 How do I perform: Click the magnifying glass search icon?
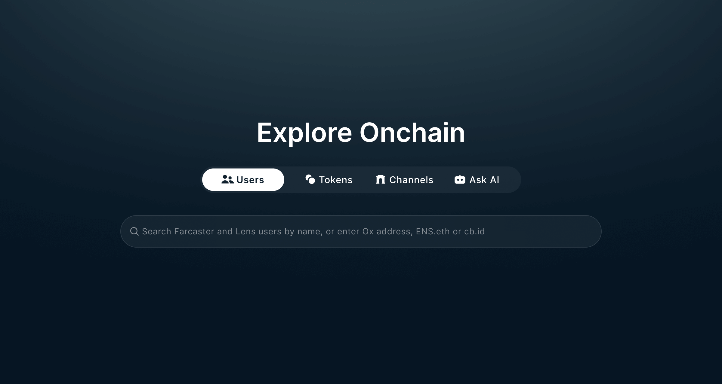tap(134, 231)
